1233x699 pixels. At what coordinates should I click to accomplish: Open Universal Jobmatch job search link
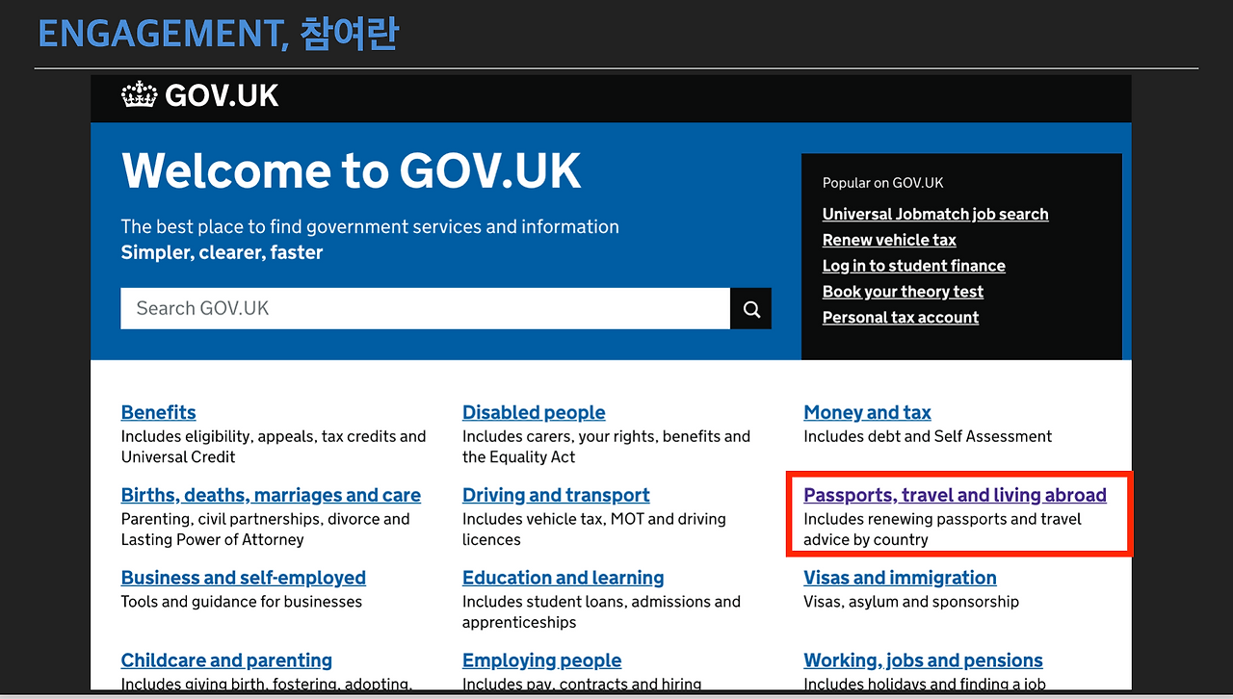(935, 214)
